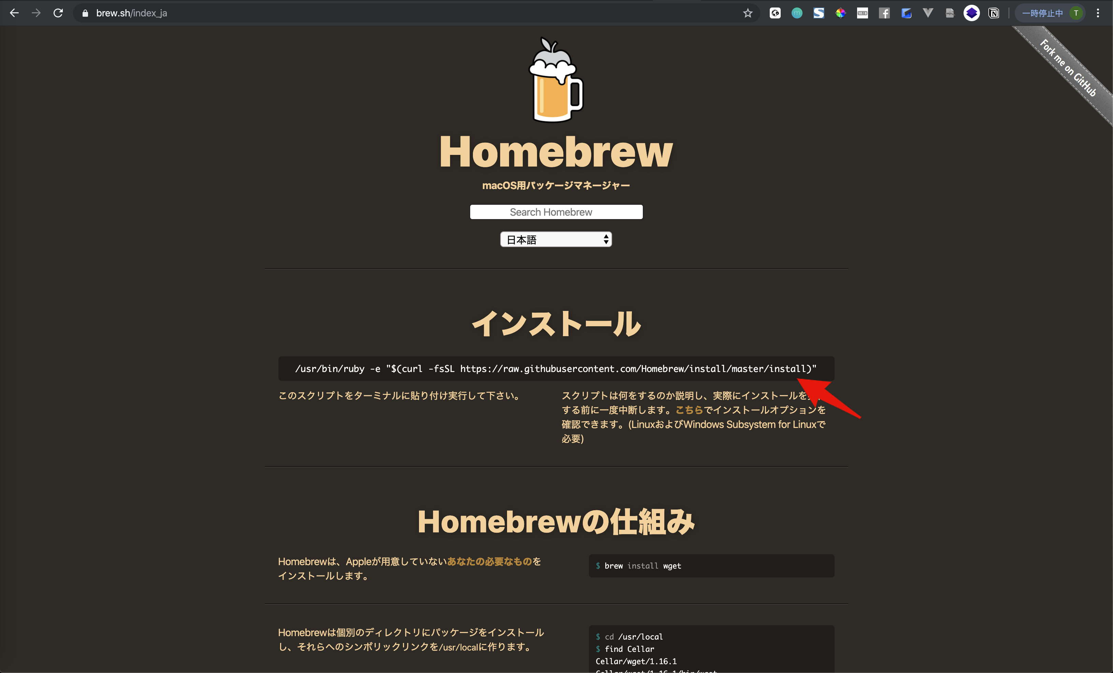The height and width of the screenshot is (673, 1113).
Task: Click the forward navigation arrow button
Action: click(36, 14)
